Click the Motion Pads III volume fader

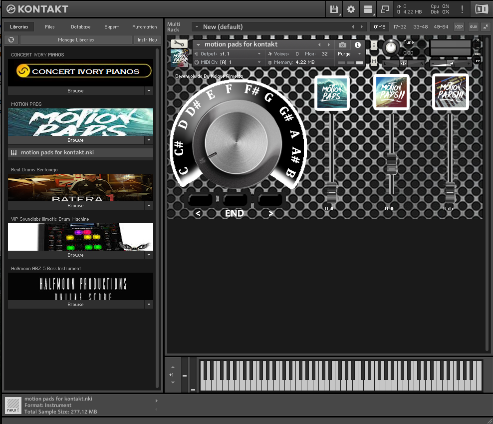tap(450, 191)
